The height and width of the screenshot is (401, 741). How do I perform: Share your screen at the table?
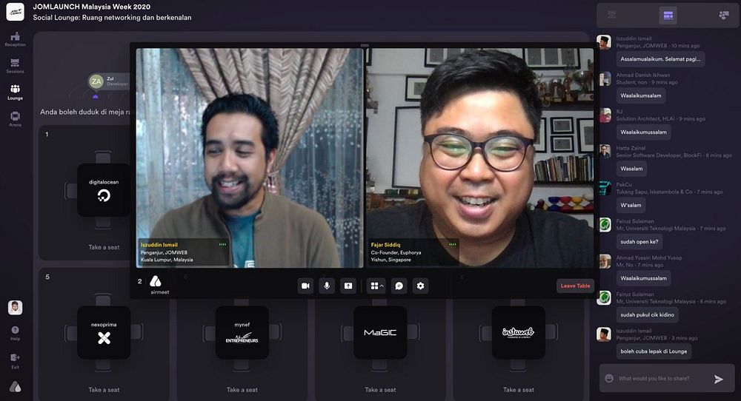[348, 286]
